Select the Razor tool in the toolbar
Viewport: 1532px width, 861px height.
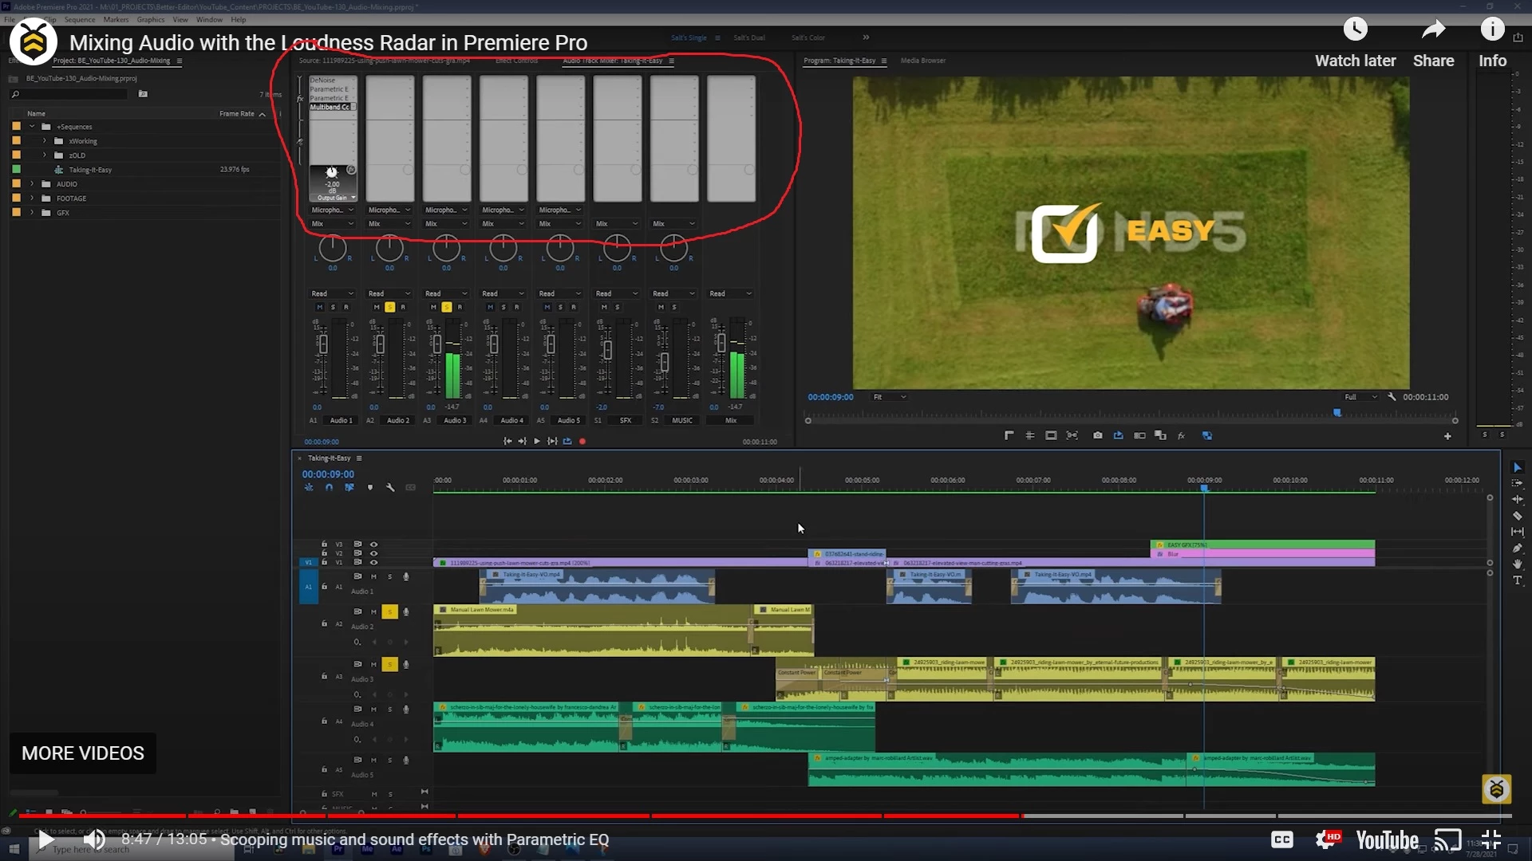[x=1518, y=516]
